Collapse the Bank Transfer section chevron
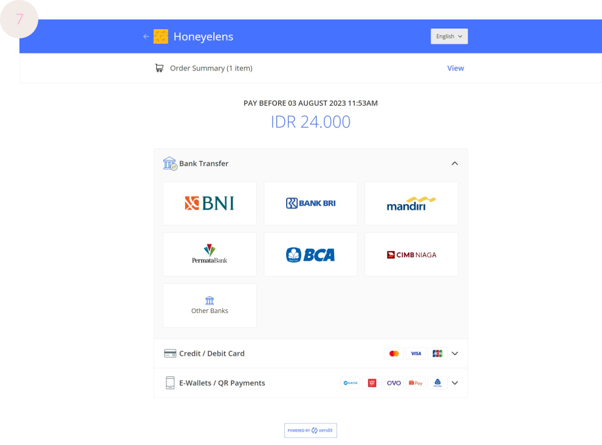 (x=454, y=164)
